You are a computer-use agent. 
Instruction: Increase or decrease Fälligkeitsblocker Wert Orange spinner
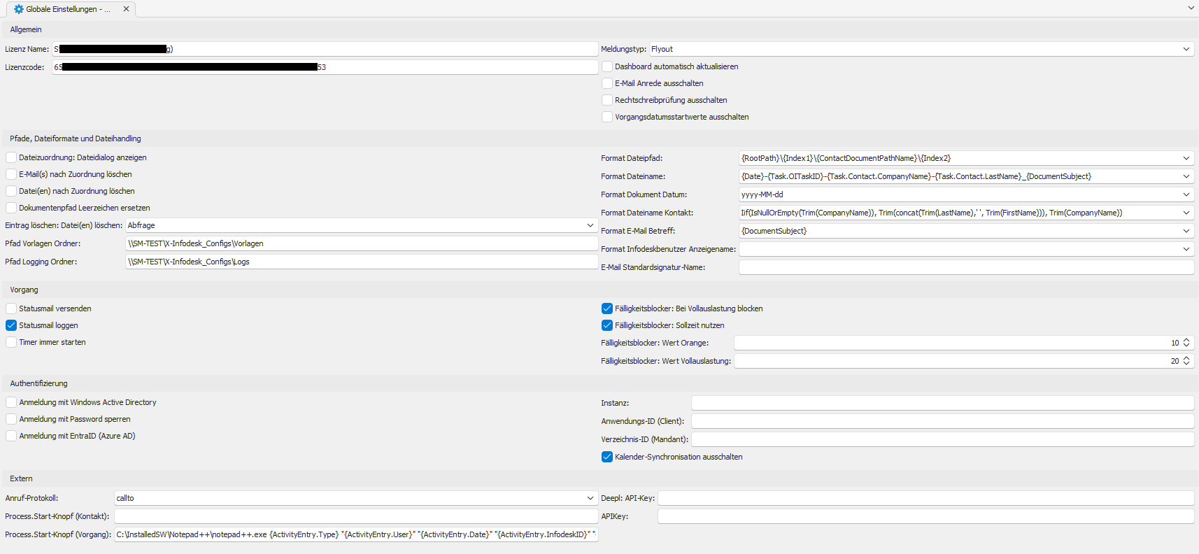1186,343
